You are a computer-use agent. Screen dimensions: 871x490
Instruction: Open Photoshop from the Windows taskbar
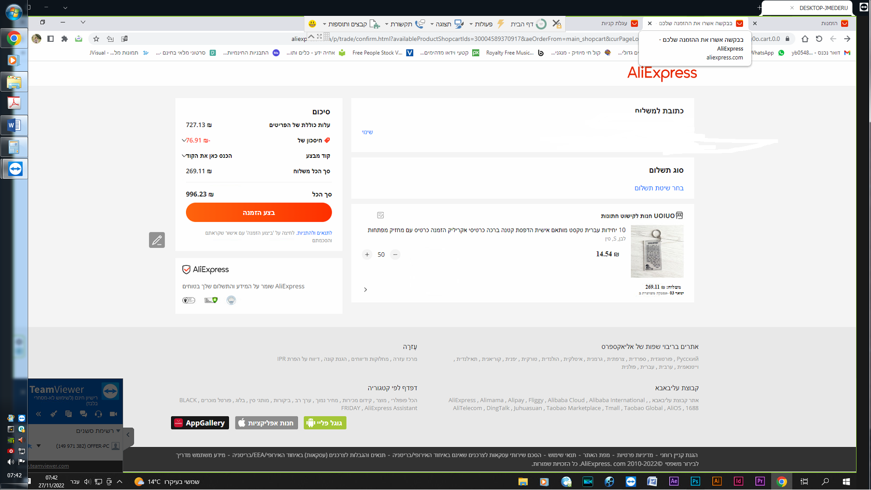tap(695, 481)
